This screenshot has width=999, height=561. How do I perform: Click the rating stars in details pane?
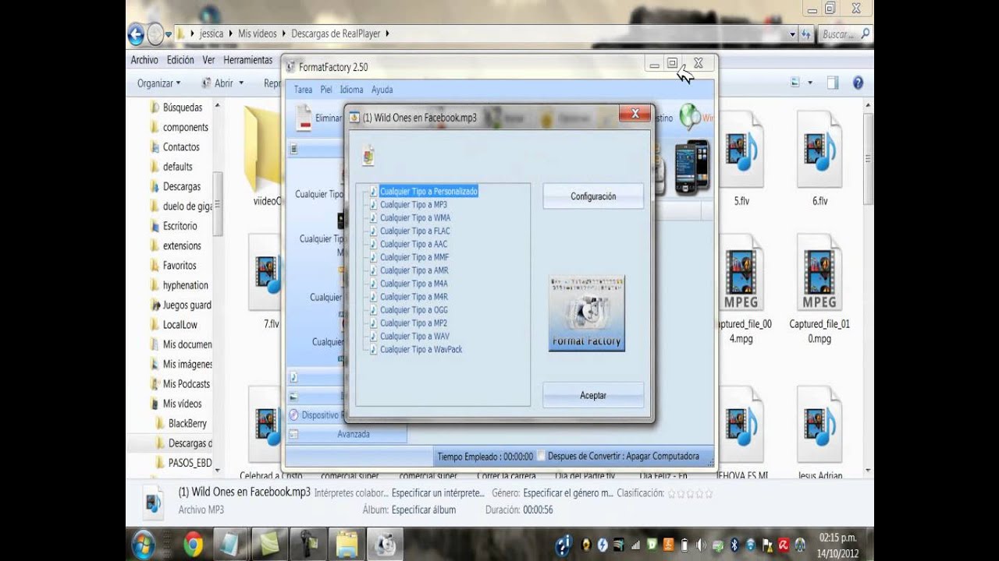point(690,493)
